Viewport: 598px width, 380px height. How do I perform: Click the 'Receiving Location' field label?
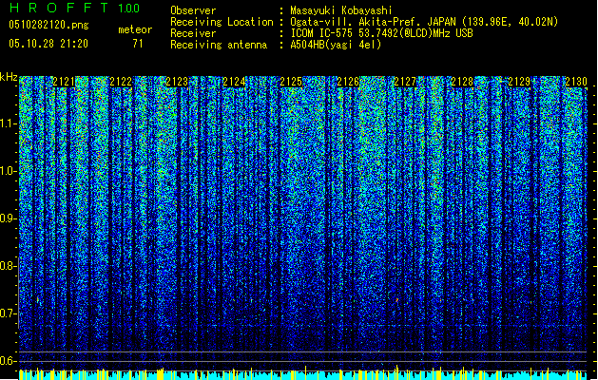pos(222,22)
